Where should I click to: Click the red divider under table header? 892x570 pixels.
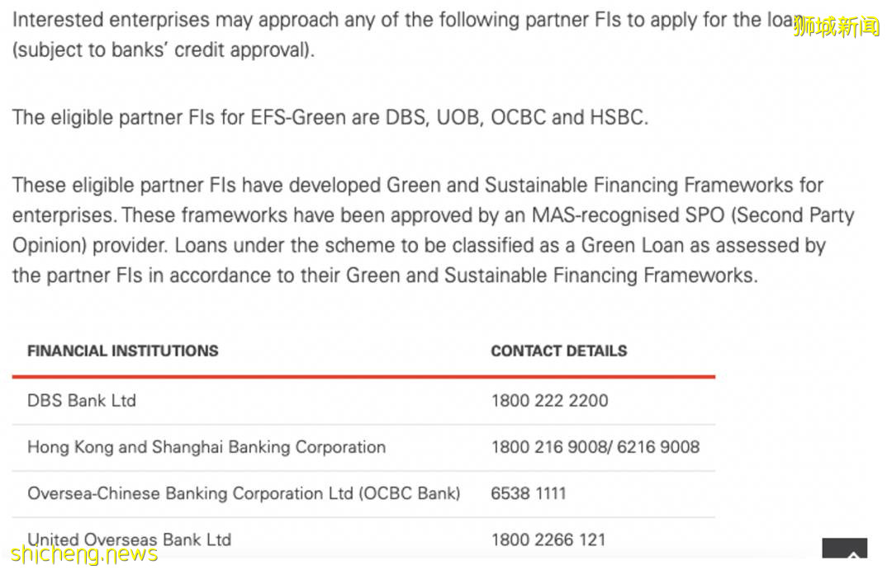pos(363,377)
